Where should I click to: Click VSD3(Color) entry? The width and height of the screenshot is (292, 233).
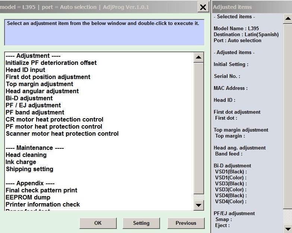(231, 189)
